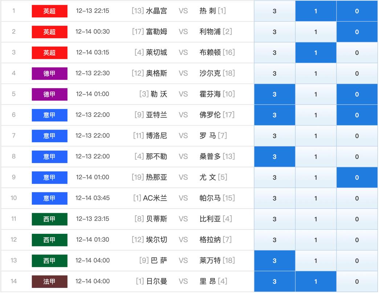This screenshot has width=379, height=293.
Task: Select 3 for 热那亚 vs 尤文
Action: (x=274, y=178)
